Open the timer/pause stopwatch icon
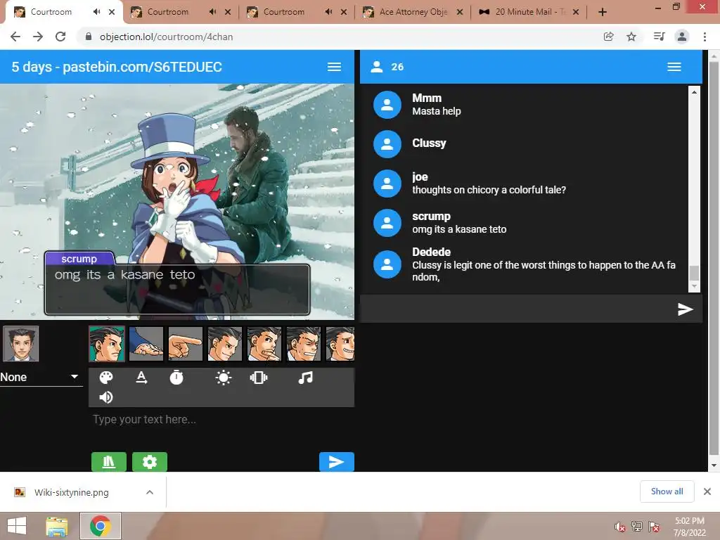The image size is (720, 540). (x=176, y=378)
